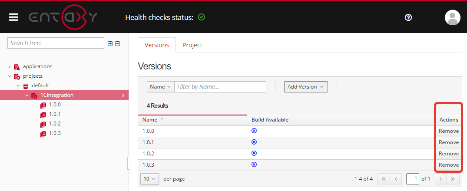Click the 4 Results count text
The image size is (467, 191).
[x=158, y=105]
